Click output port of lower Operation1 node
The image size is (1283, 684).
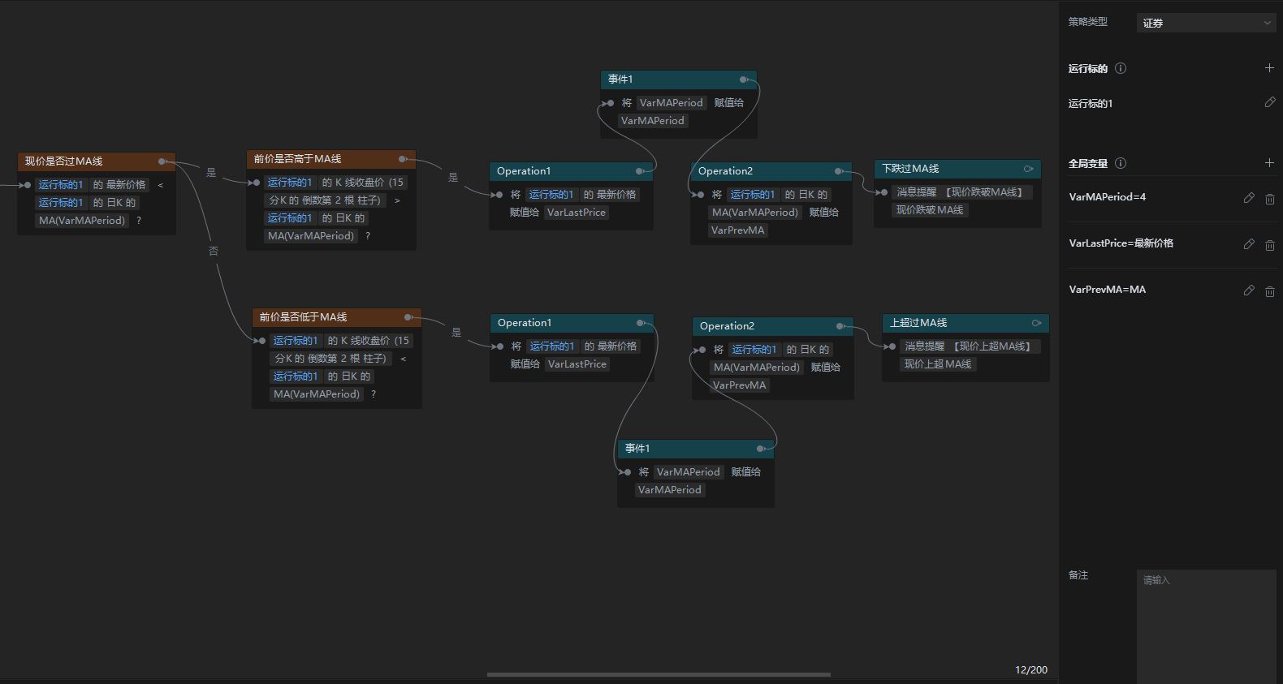pyautogui.click(x=641, y=323)
